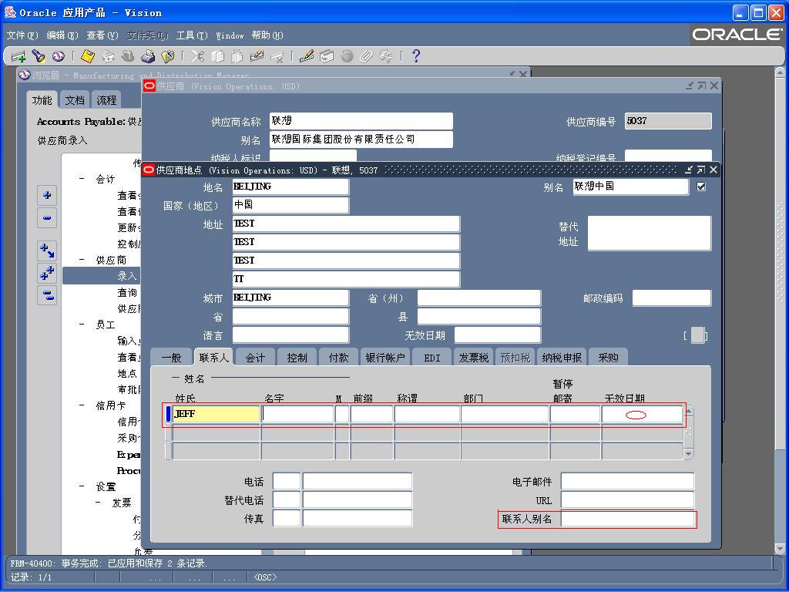Image resolution: width=789 pixels, height=592 pixels.
Task: Click the contacts table scroll-down arrow
Action: (688, 454)
